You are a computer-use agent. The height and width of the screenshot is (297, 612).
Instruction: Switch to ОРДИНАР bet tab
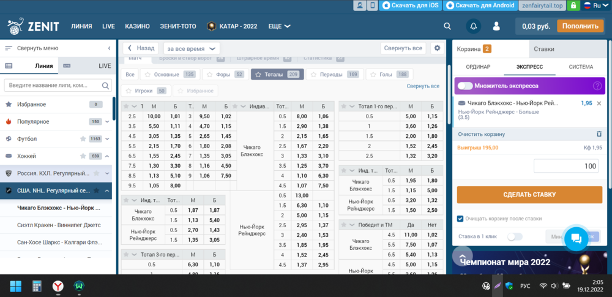478,67
